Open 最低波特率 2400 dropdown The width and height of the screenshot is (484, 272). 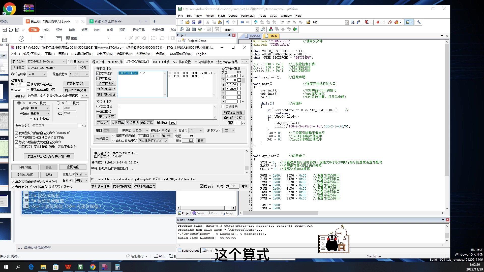click(x=37, y=74)
